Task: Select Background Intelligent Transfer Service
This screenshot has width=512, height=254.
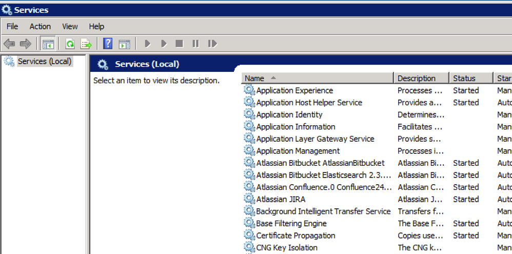Action: click(x=323, y=211)
